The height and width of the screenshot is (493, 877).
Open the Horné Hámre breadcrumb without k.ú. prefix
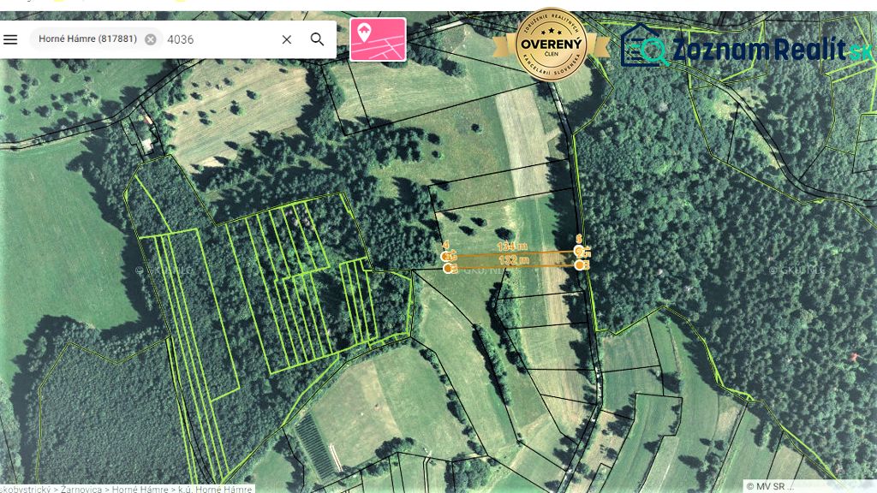pyautogui.click(x=140, y=489)
